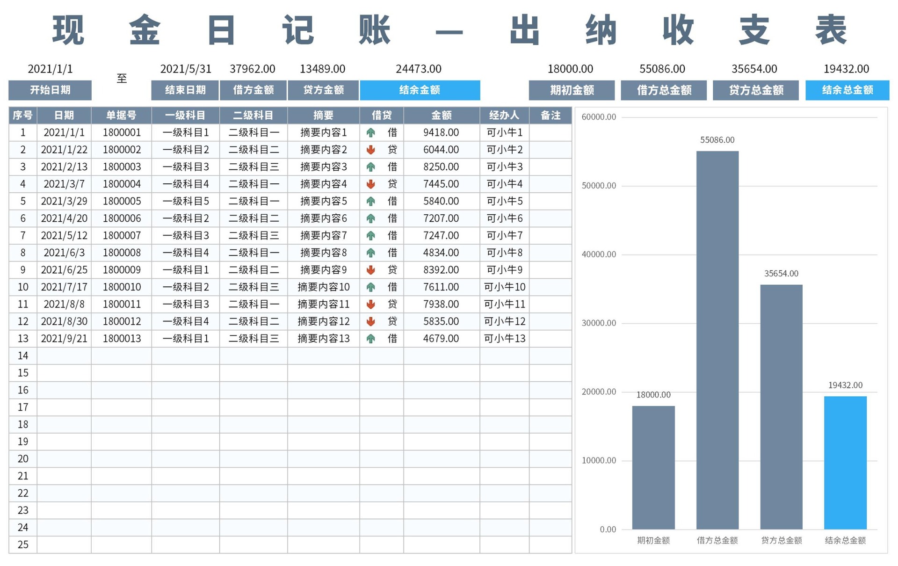Select document number cell 1800001
Viewport: 898px width, 566px height.
(x=122, y=133)
